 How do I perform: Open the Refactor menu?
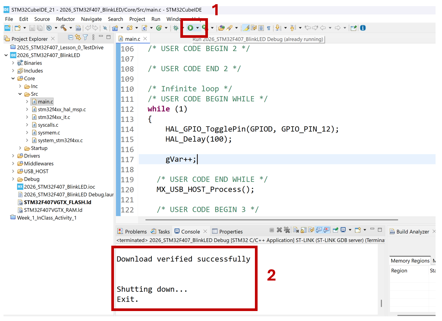coord(65,19)
